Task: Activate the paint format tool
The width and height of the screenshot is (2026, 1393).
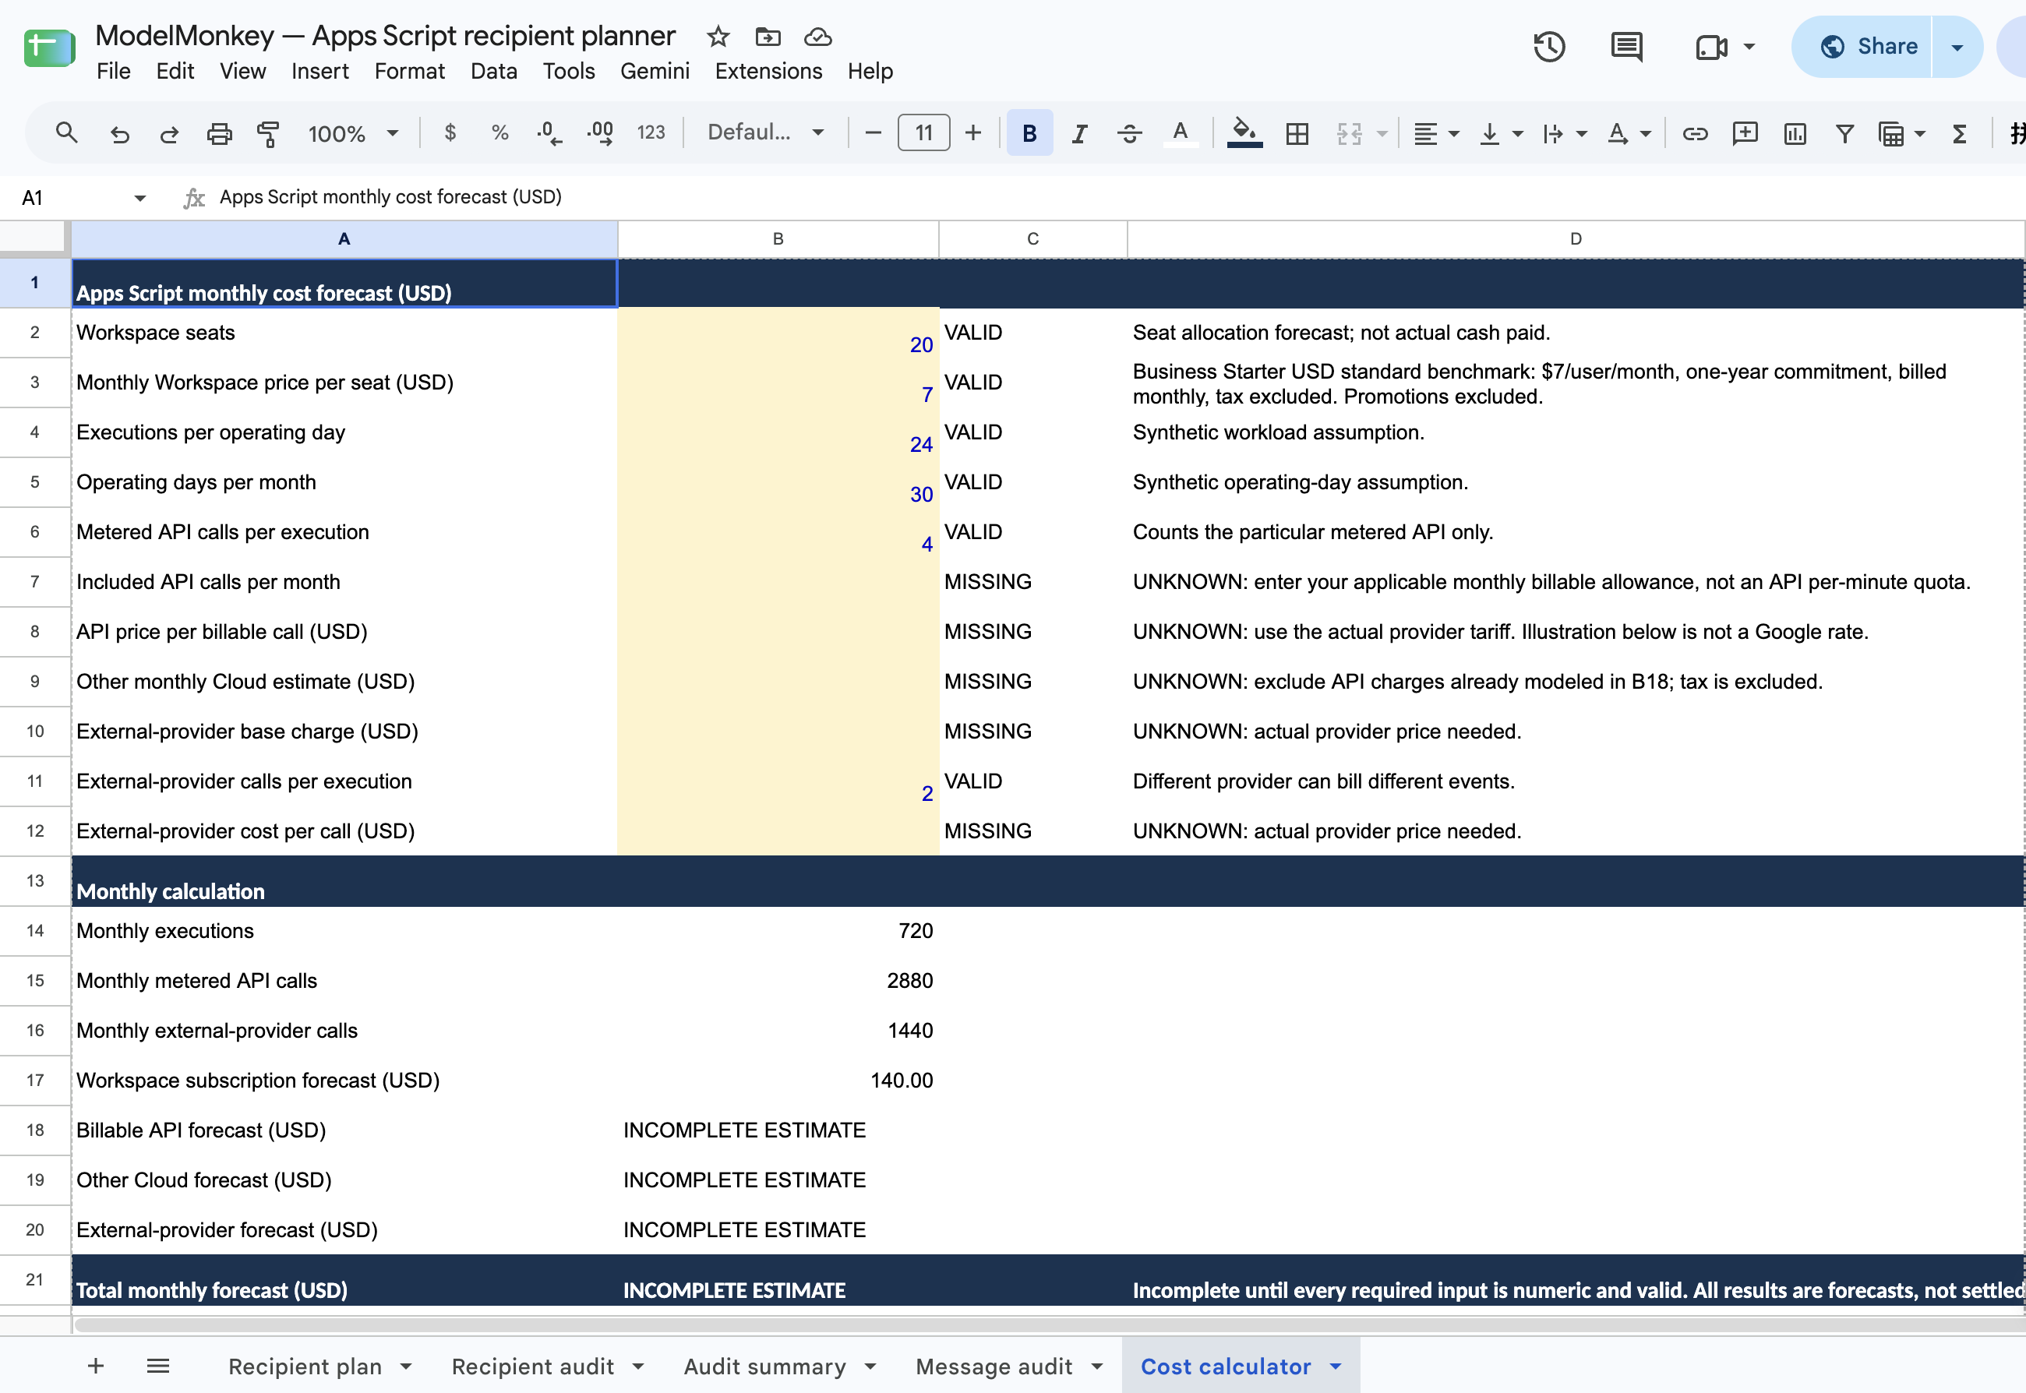Action: tap(268, 133)
